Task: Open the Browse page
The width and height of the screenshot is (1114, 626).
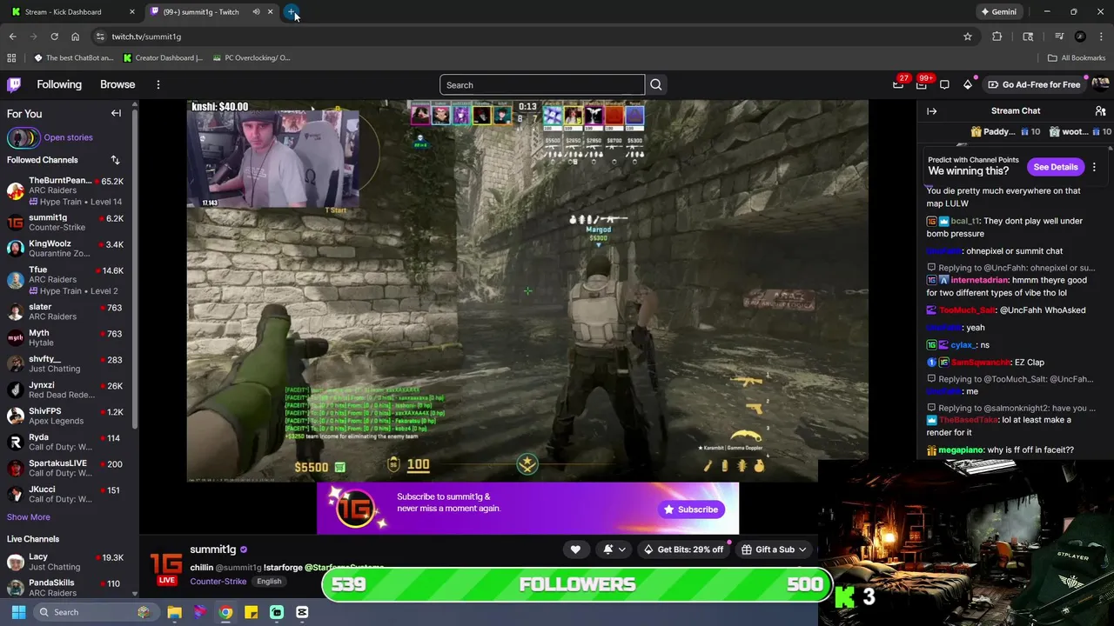Action: click(x=117, y=84)
